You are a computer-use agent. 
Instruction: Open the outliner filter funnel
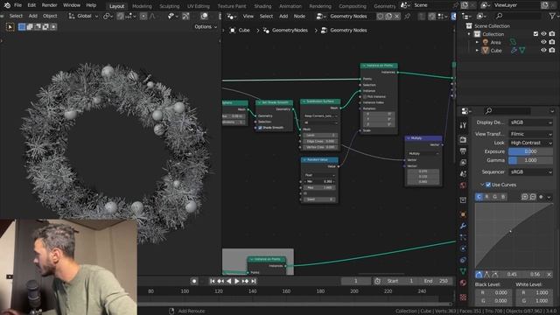pyautogui.click(x=552, y=16)
